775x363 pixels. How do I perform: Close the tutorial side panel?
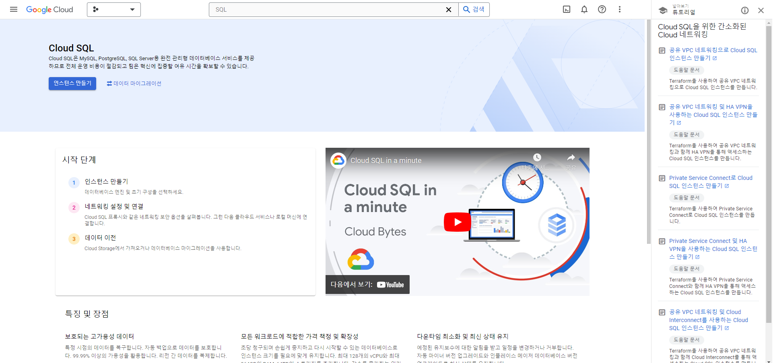point(761,10)
